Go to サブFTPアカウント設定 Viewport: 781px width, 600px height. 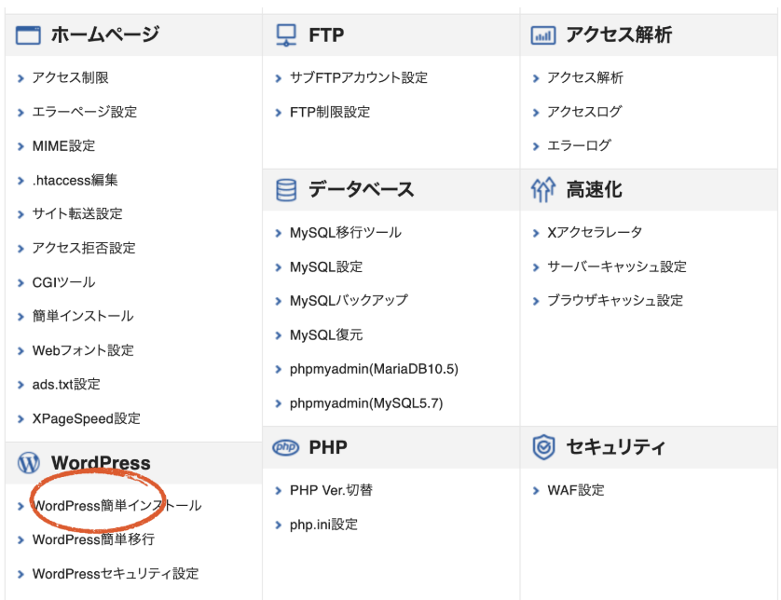pos(359,78)
